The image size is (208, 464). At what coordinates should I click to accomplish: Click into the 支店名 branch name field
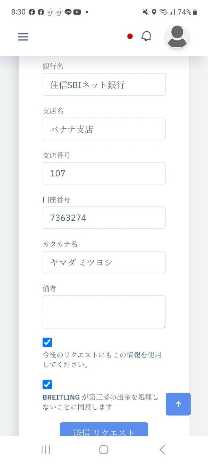104,129
